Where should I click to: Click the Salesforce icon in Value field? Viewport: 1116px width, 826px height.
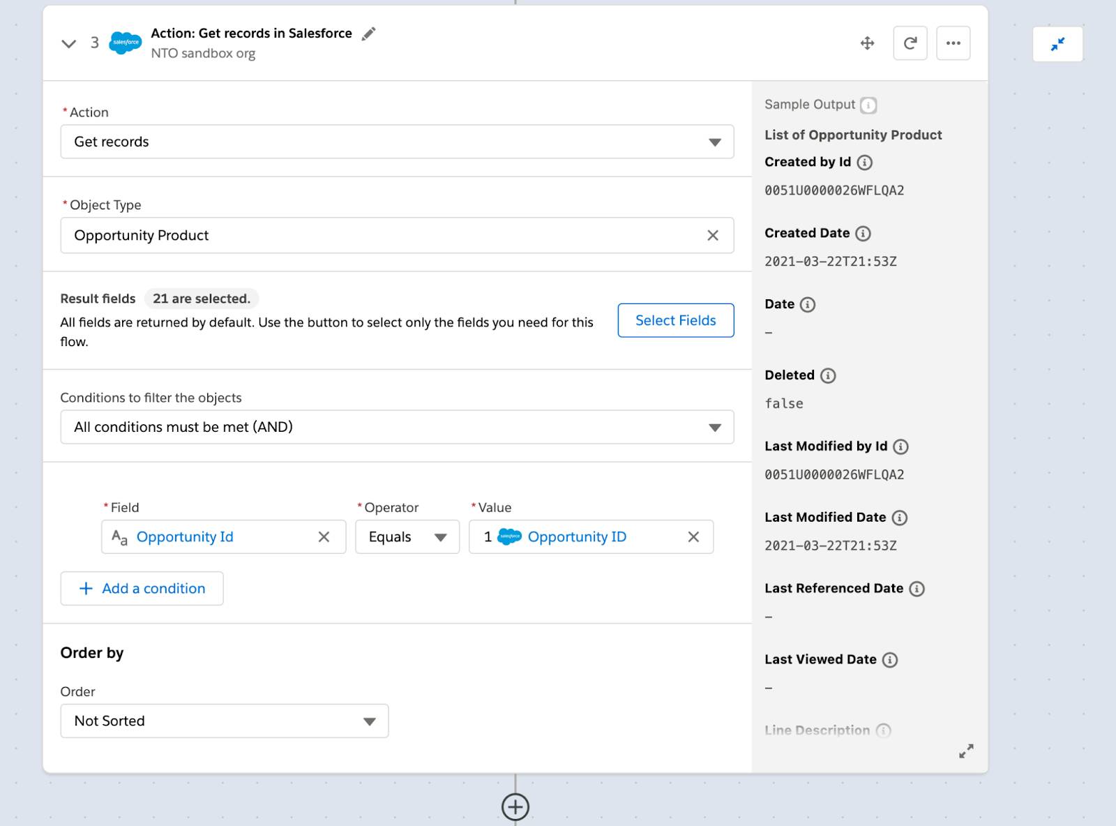coord(510,536)
